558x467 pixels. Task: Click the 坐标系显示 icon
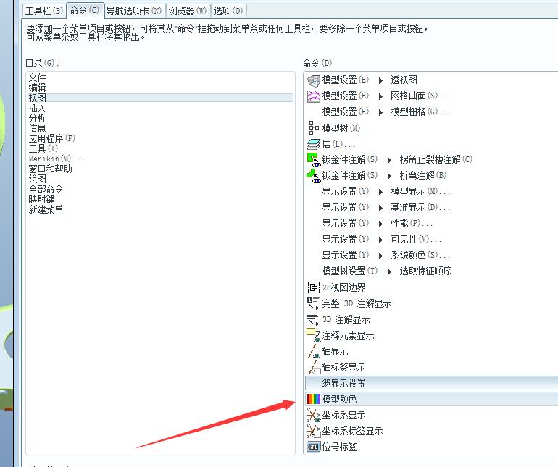(x=314, y=415)
